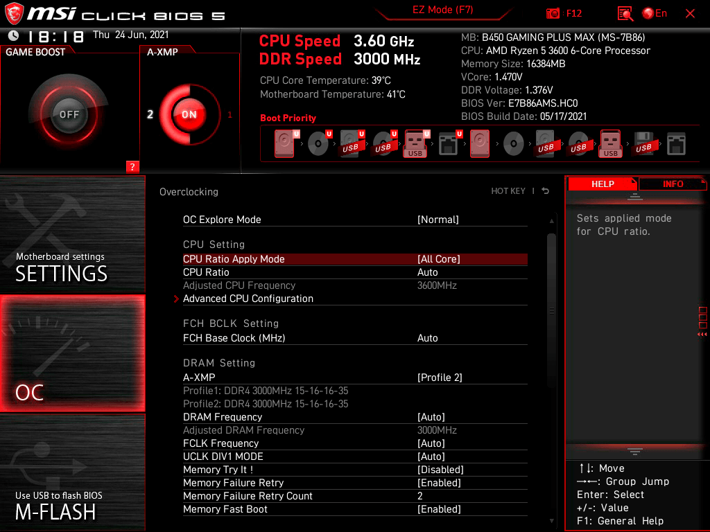Open the BIOS search magnifier icon

pos(625,13)
